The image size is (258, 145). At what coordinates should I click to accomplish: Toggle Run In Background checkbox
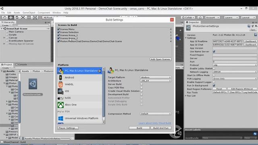point(214,85)
